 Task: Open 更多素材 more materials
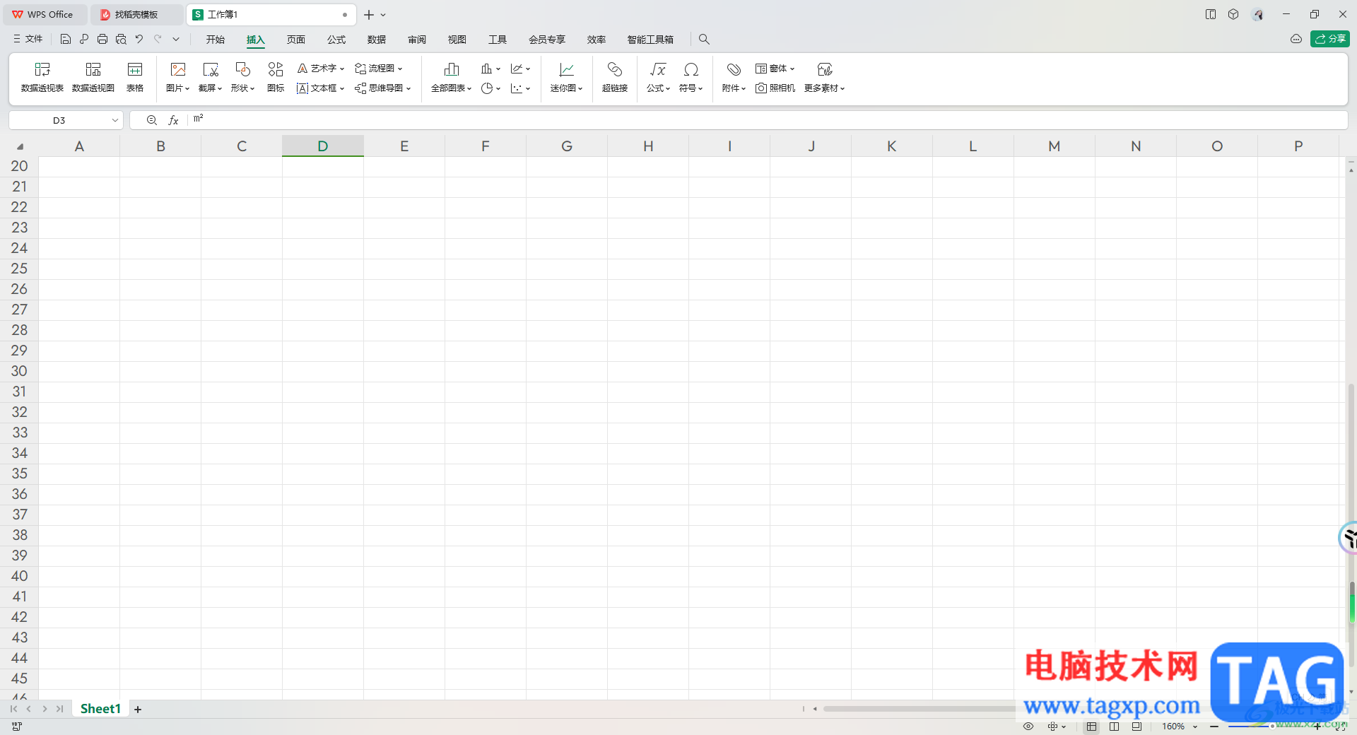825,77
